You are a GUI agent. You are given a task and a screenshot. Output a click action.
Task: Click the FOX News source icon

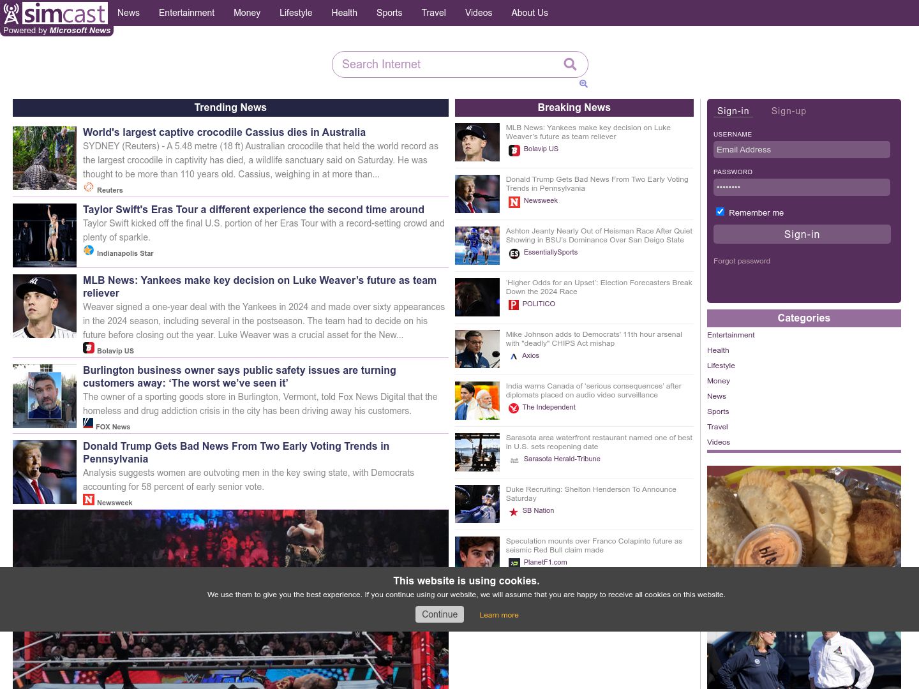88,423
